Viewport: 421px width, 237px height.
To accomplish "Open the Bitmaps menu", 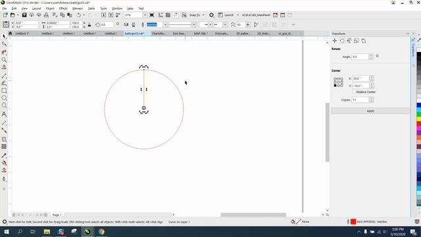I will [x=78, y=9].
